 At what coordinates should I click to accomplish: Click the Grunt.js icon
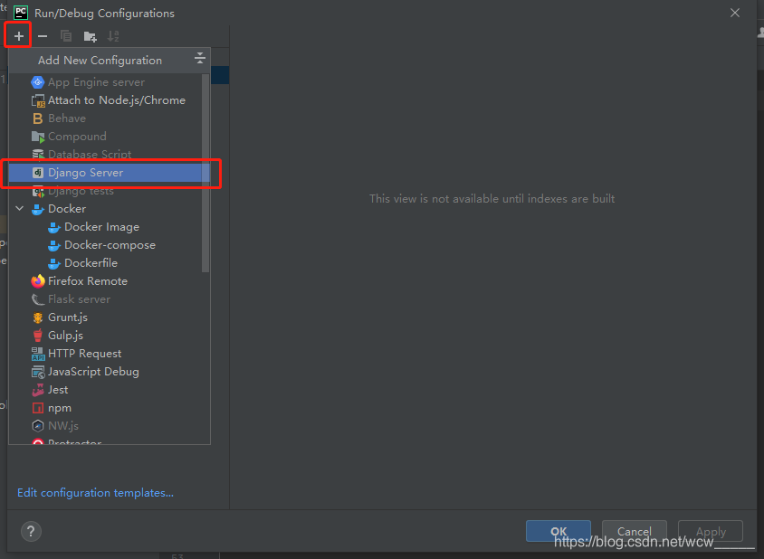point(37,317)
